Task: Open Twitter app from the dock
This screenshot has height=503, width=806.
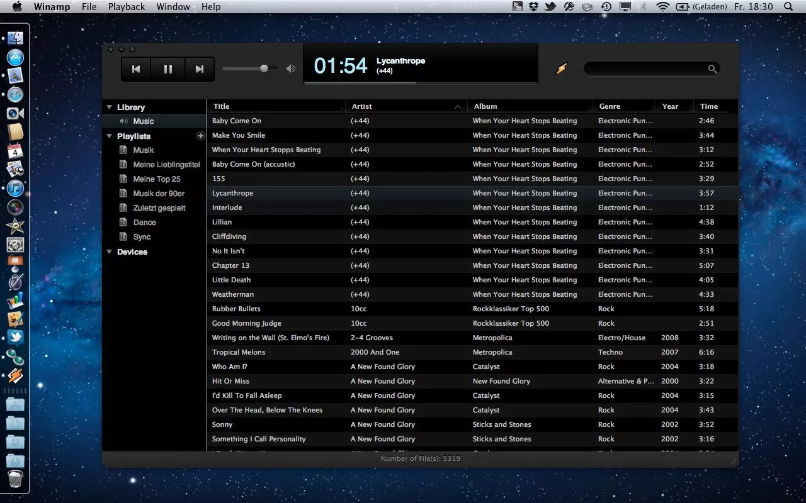Action: [x=15, y=338]
